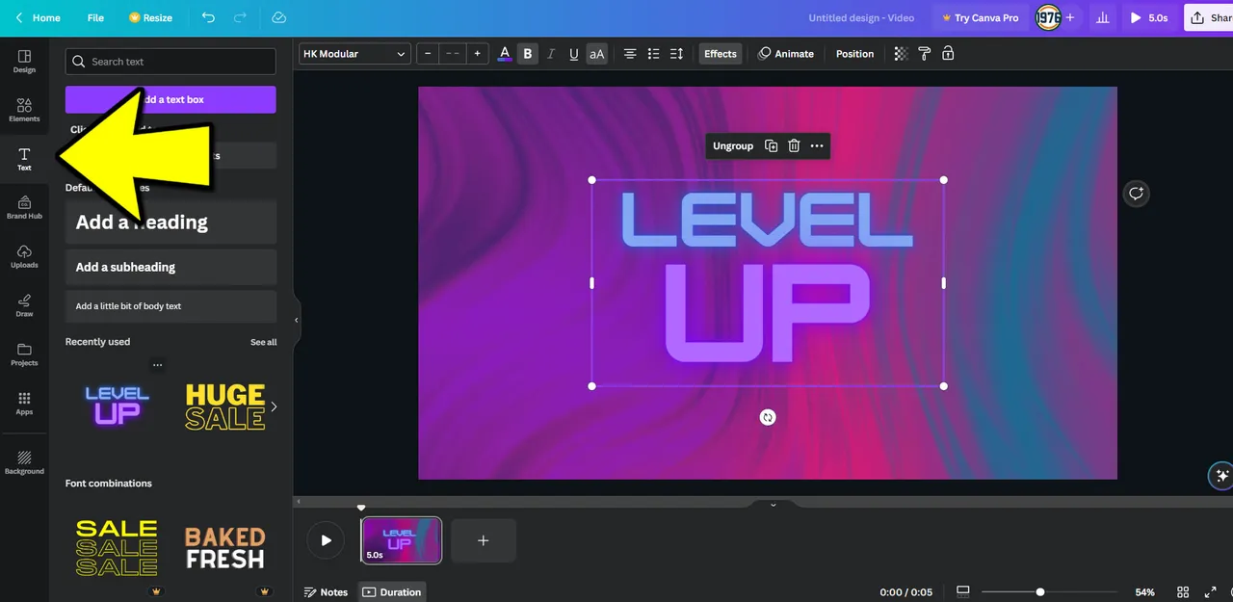
Task: Duplicate the group using the floating toolbar icon
Action: (x=771, y=146)
